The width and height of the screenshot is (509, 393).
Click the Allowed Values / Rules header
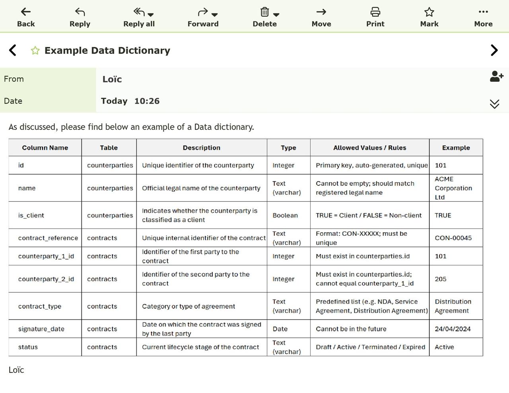tap(370, 148)
